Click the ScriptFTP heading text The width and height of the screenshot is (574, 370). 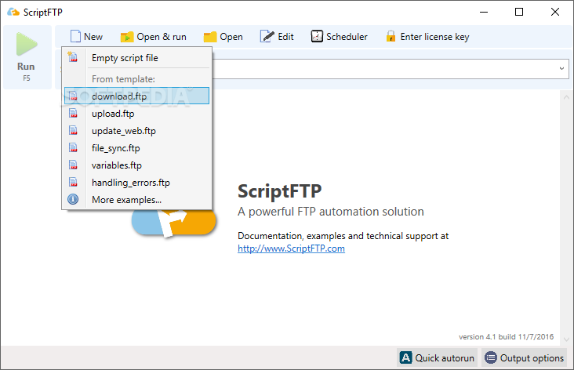280,191
